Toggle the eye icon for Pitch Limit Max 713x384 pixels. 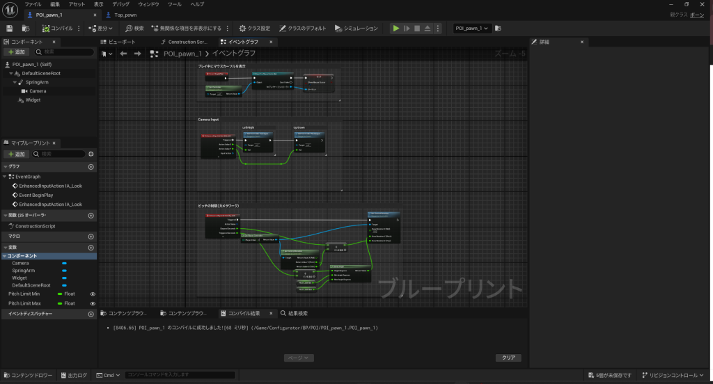pyautogui.click(x=93, y=303)
